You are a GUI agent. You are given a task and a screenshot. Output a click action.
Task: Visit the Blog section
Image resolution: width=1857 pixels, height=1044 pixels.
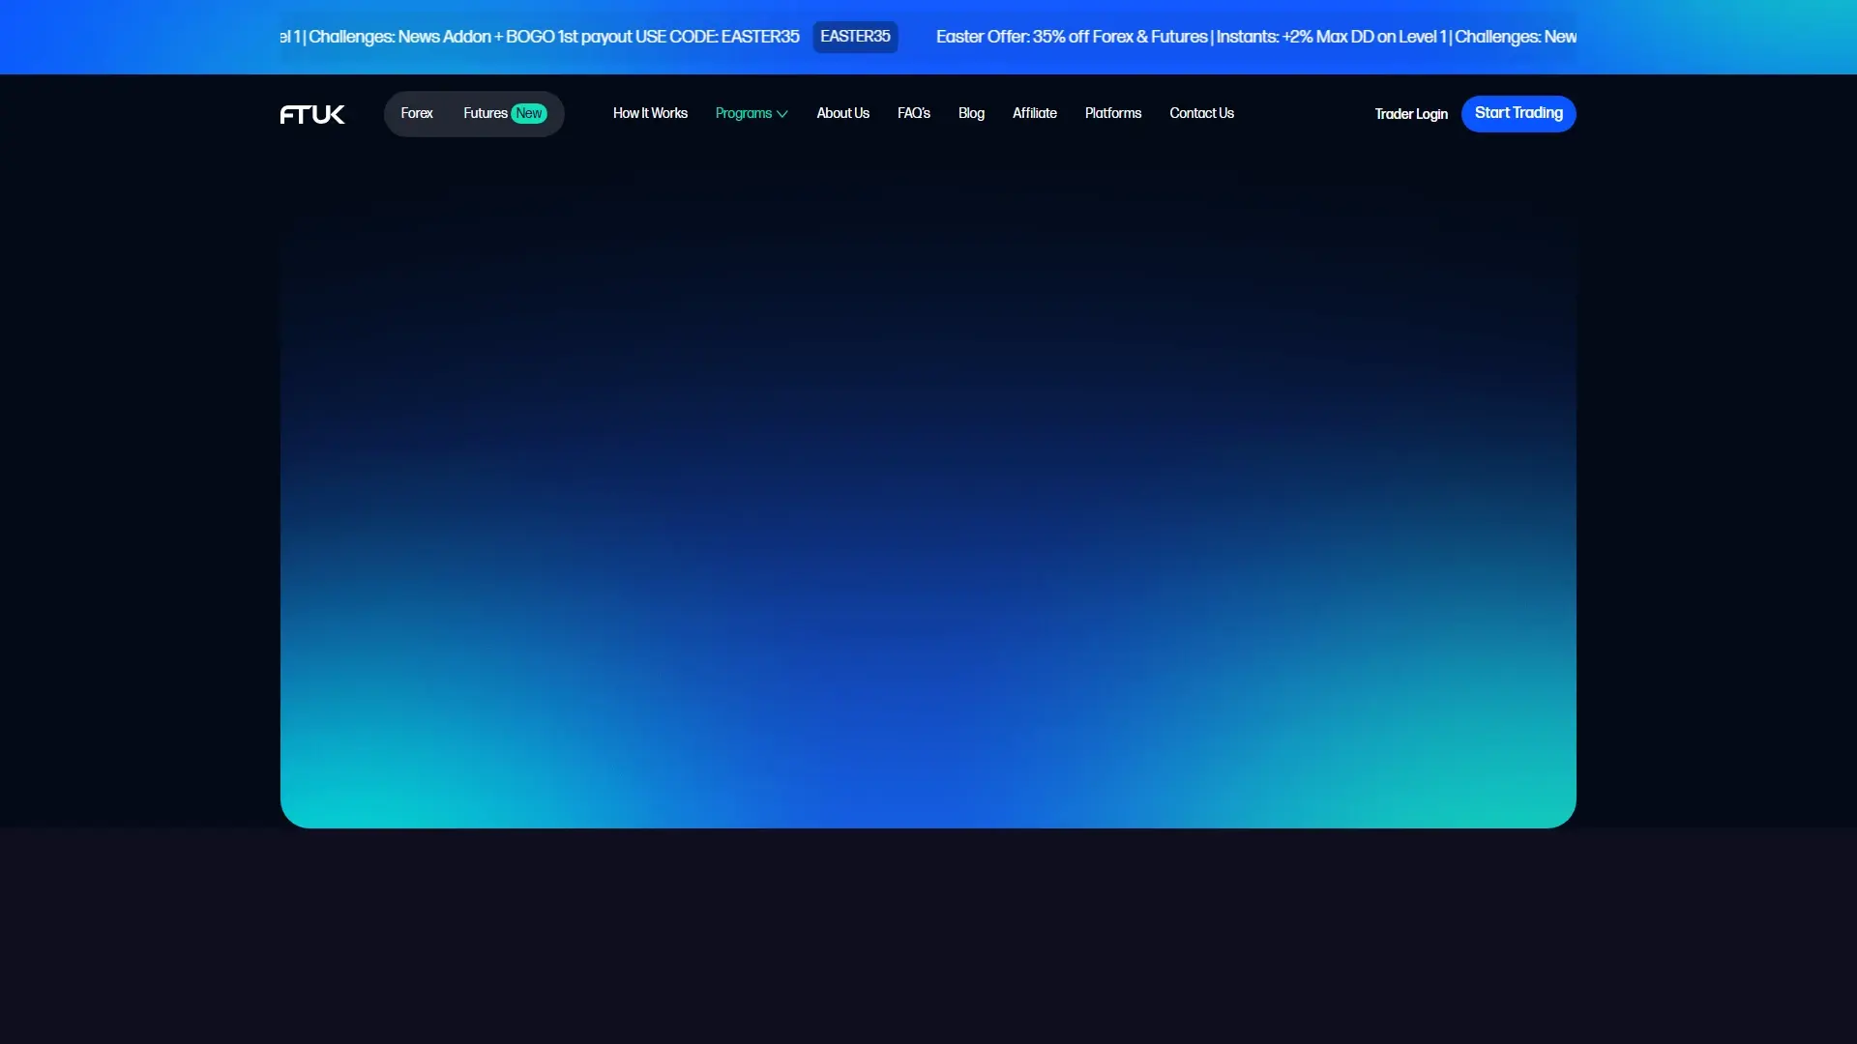tap(971, 113)
